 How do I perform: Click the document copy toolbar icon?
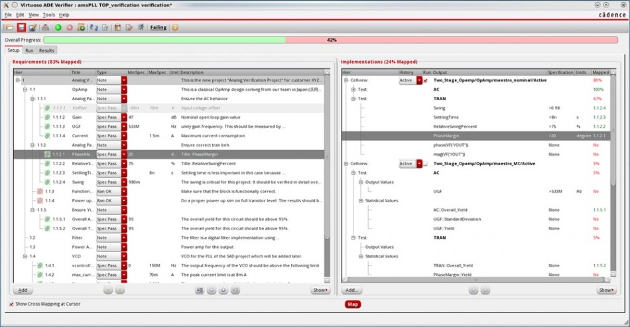[x=105, y=28]
